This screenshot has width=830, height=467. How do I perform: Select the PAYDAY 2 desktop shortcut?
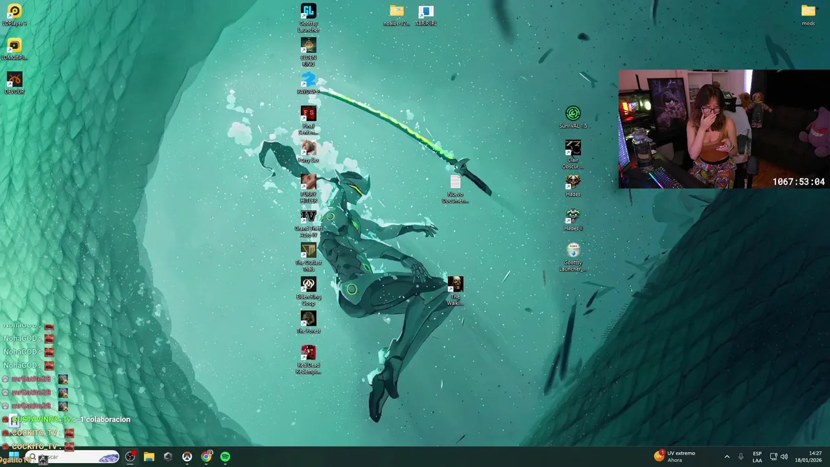coord(308,84)
